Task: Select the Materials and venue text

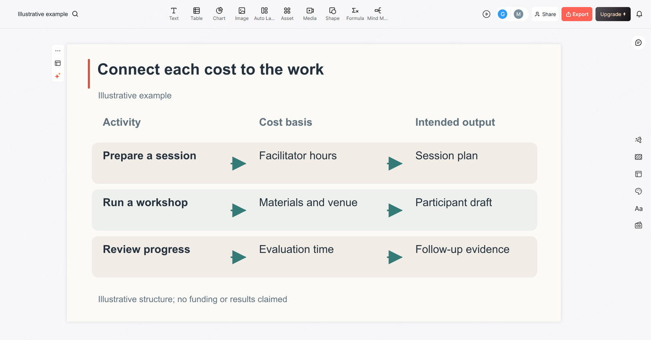Action: [308, 202]
